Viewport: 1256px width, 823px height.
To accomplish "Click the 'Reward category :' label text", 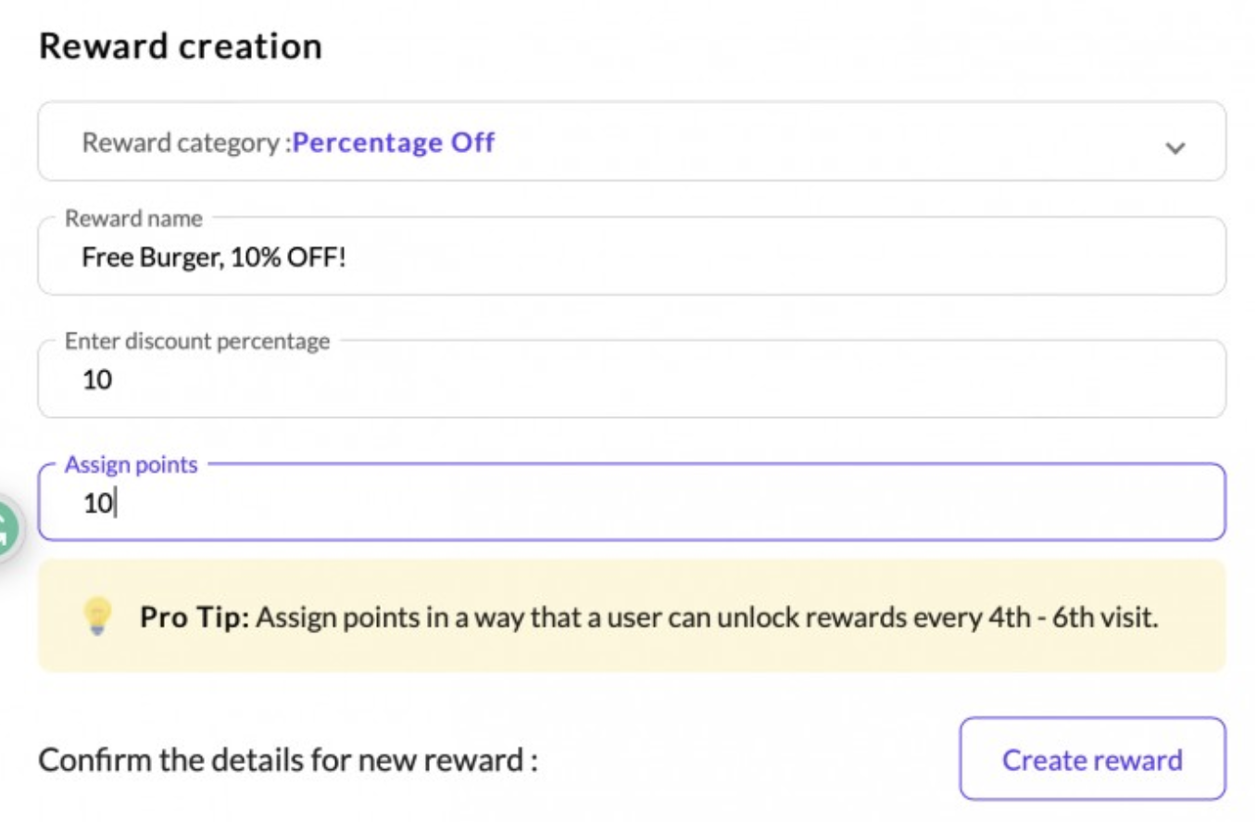I will tap(184, 143).
